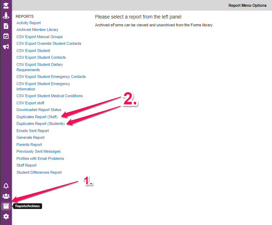This screenshot has height=225, width=272.
Task: Click the graduation cap student icon
Action: click(x=6, y=5)
